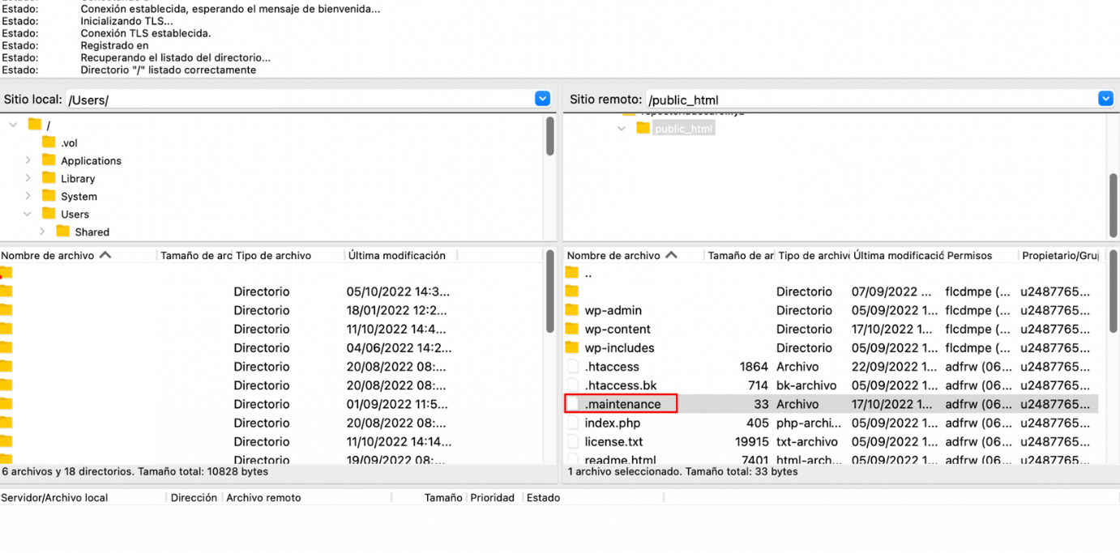The height and width of the screenshot is (553, 1120).
Task: Click the Applications folder icon in local tree
Action: pyautogui.click(x=49, y=160)
